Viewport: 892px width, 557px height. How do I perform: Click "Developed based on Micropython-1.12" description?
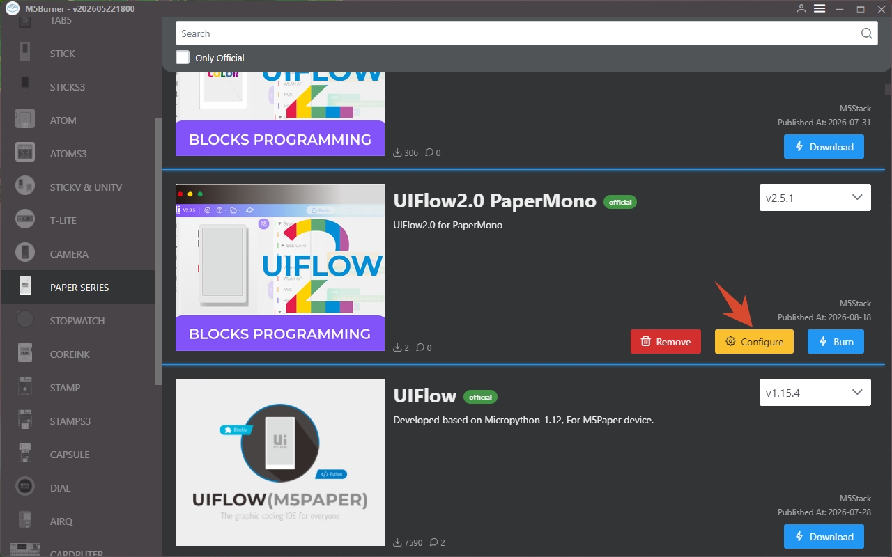[x=523, y=420]
